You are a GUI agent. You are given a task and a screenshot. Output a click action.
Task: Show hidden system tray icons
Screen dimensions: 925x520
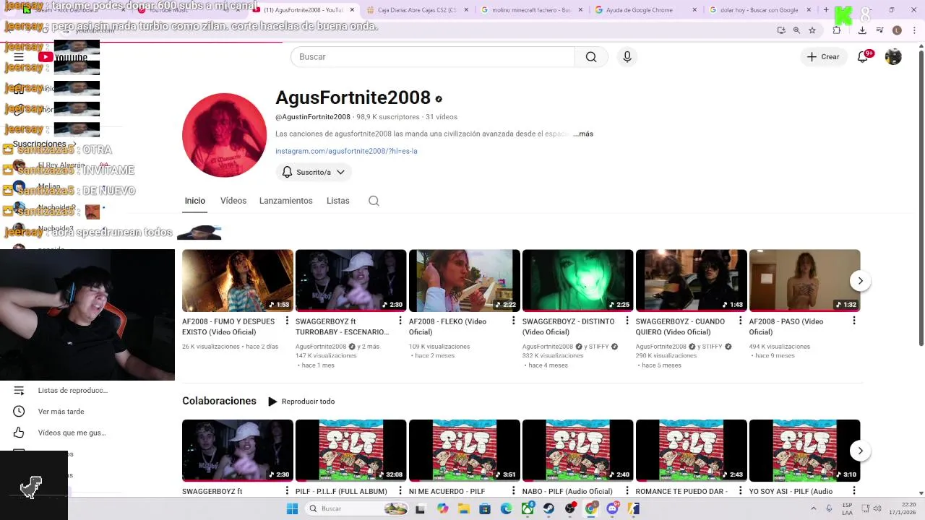tap(813, 508)
